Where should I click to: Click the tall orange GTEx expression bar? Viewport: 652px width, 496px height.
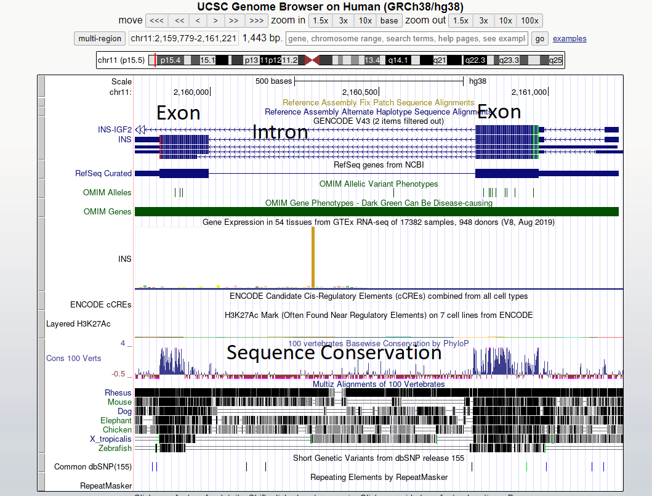[313, 257]
